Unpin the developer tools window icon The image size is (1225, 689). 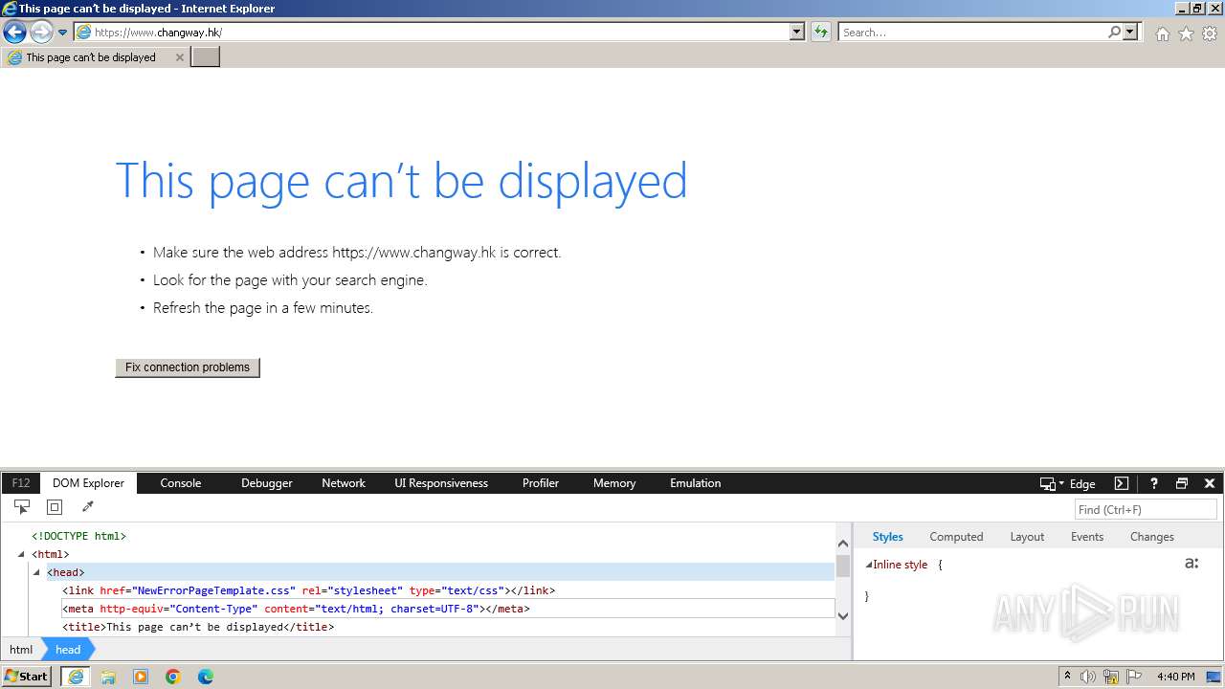(x=1182, y=483)
